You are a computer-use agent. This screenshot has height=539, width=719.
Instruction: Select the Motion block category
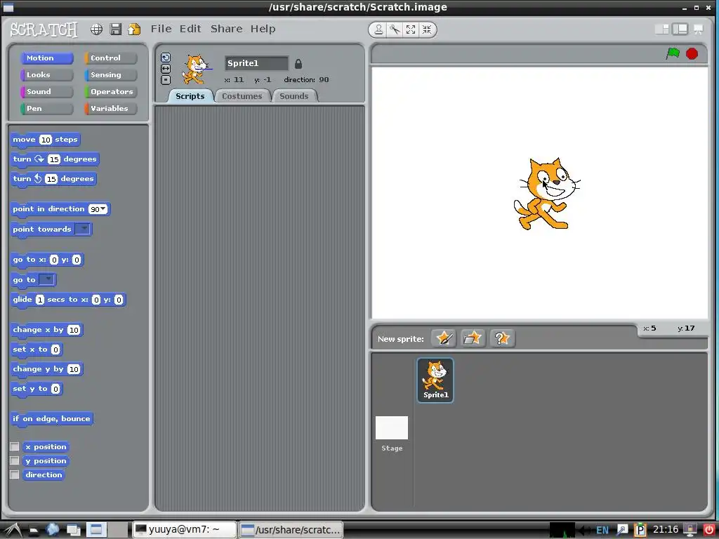click(x=47, y=58)
